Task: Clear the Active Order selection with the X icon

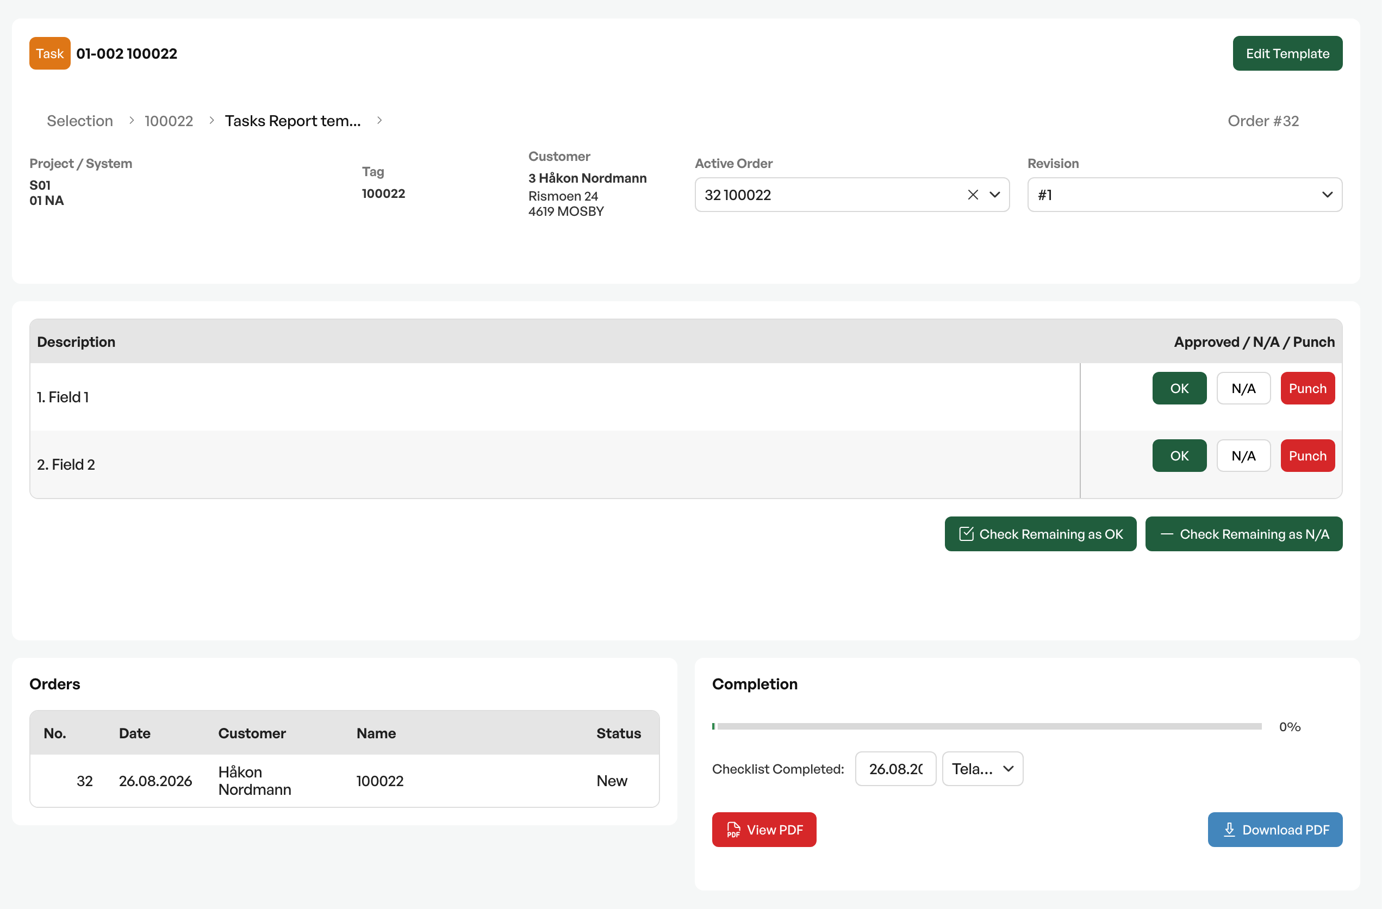Action: tap(973, 195)
